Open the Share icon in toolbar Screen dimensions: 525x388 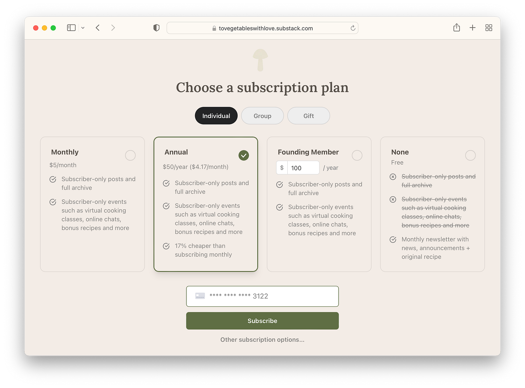point(456,27)
